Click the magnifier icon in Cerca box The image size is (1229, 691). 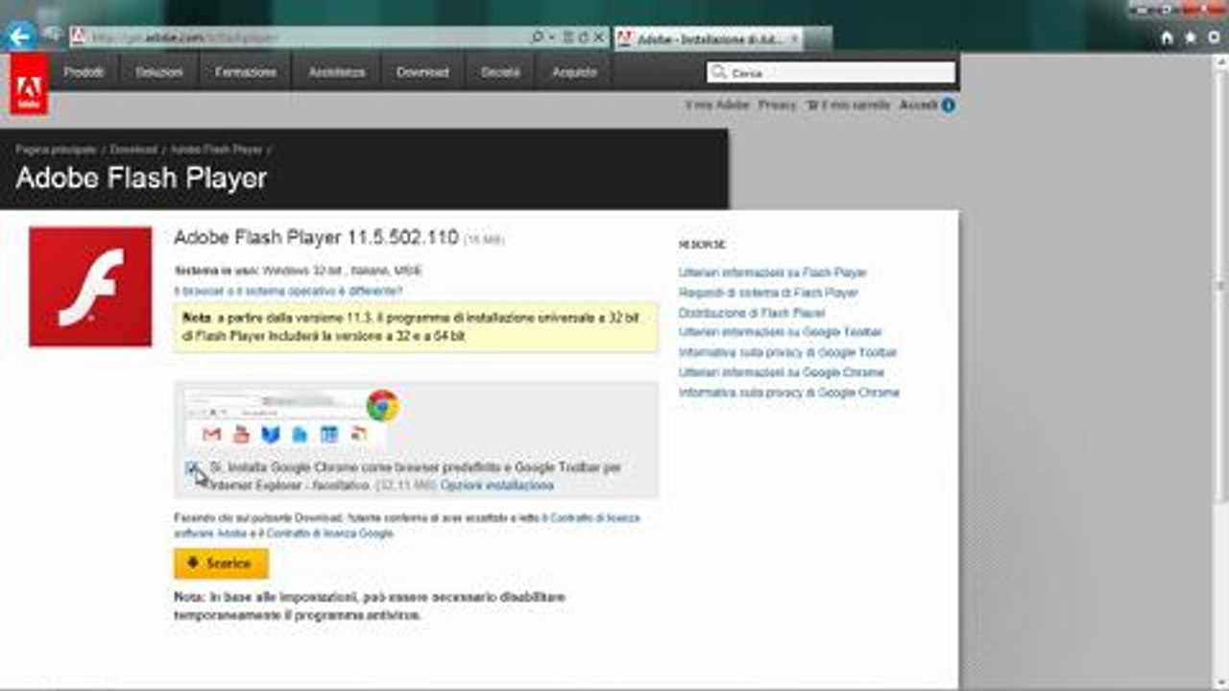point(719,72)
